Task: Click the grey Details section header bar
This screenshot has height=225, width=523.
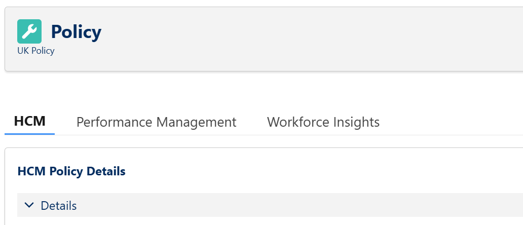Action: pyautogui.click(x=304, y=205)
